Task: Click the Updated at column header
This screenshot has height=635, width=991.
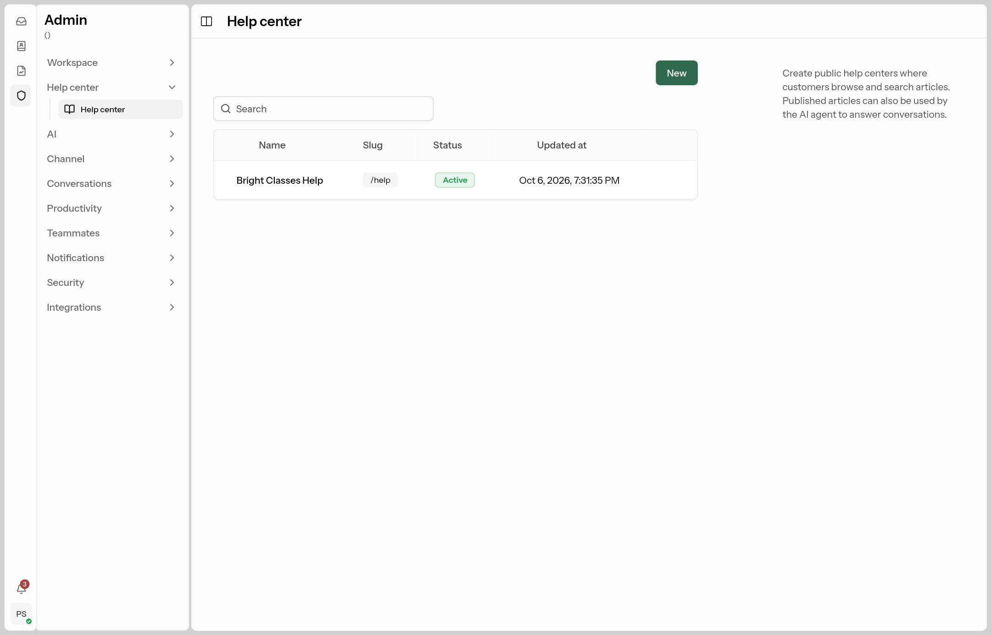Action: [x=562, y=145]
